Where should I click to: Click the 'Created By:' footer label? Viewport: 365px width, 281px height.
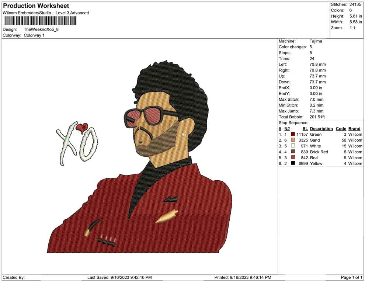click(14, 277)
